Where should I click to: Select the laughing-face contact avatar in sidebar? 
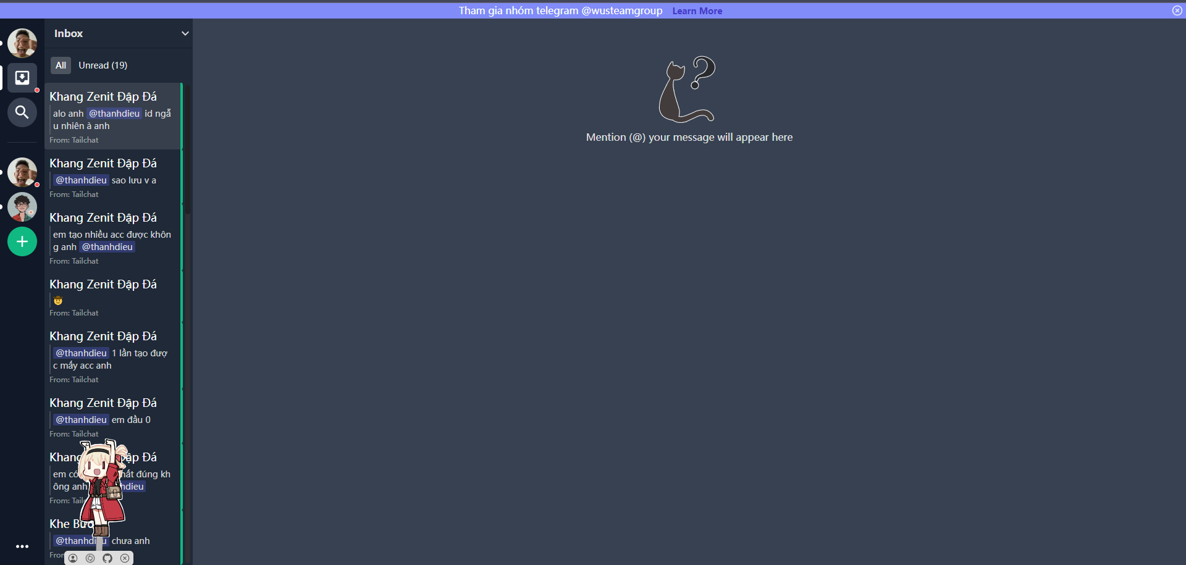[22, 172]
